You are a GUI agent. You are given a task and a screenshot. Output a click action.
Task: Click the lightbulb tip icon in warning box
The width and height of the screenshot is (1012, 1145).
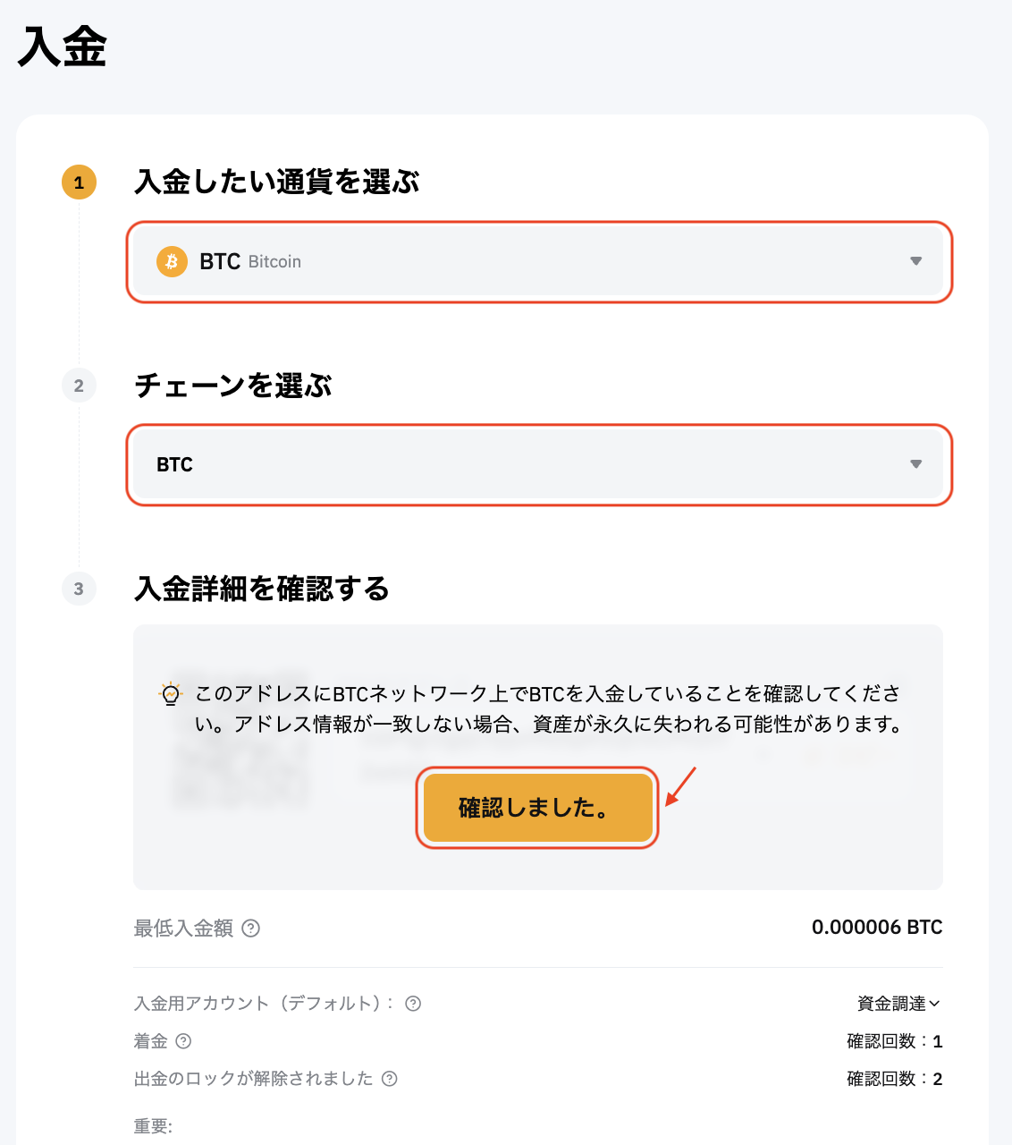(171, 694)
